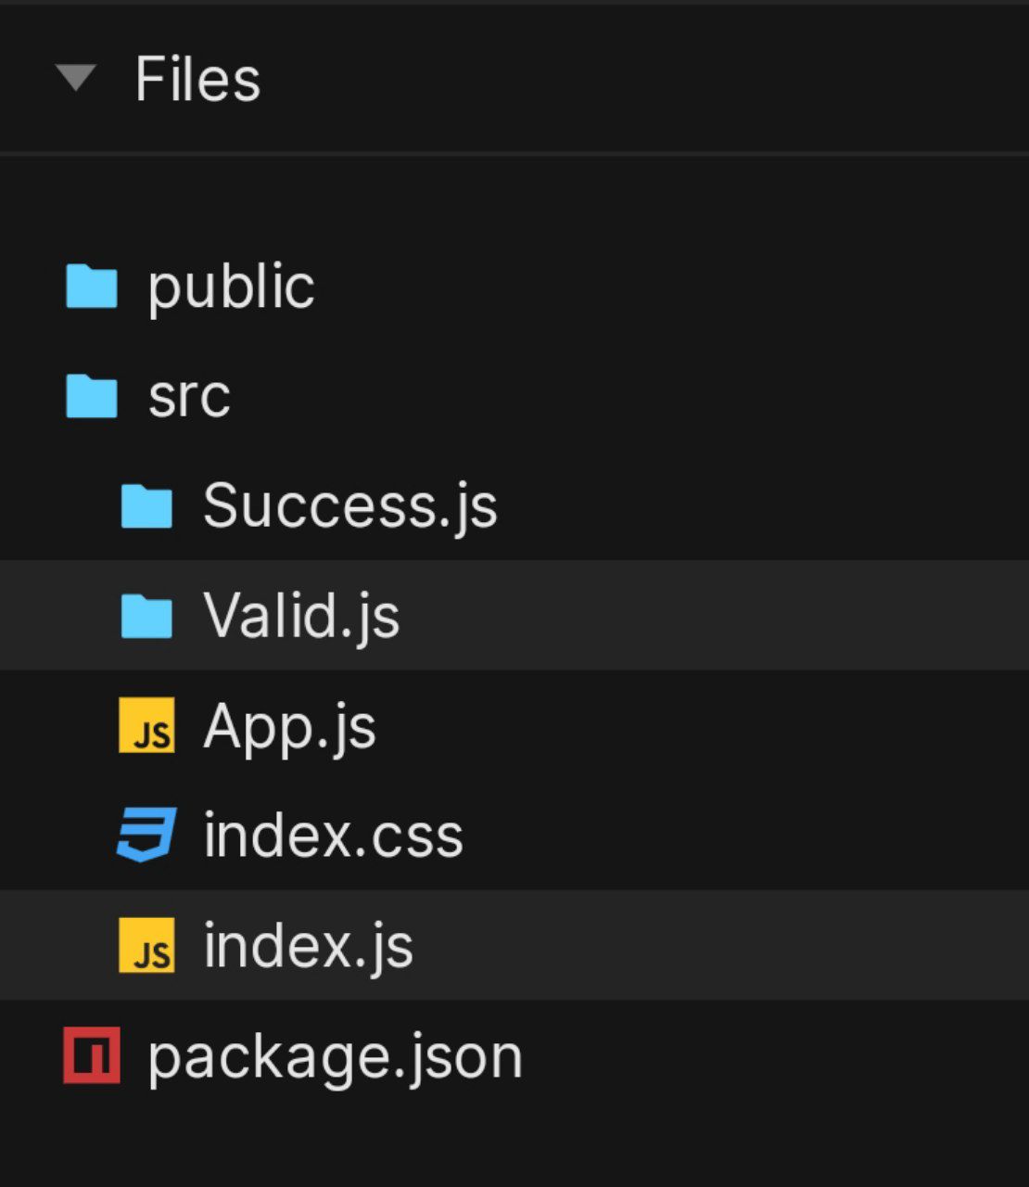This screenshot has height=1187, width=1029.
Task: Open the App.js file by its name
Action: click(290, 727)
